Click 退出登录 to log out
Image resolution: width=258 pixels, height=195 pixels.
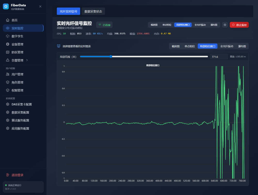(17, 175)
